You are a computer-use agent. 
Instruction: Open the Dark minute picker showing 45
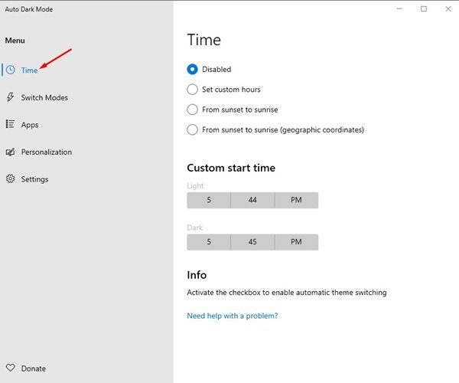coord(252,242)
